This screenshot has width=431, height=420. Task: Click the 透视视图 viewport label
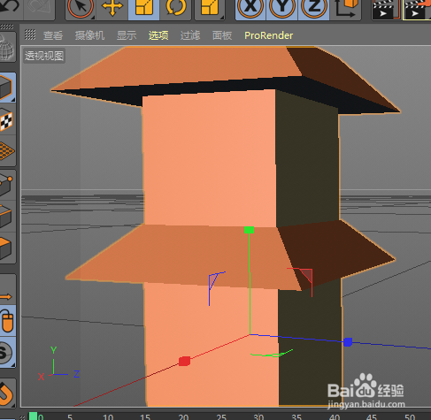point(44,56)
